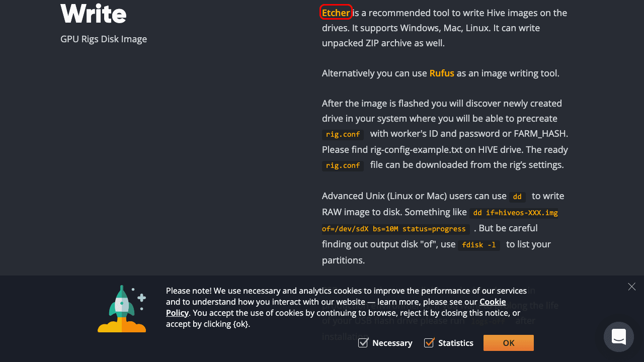Follow the Rufus image writing tool link
The height and width of the screenshot is (362, 644).
pyautogui.click(x=442, y=73)
